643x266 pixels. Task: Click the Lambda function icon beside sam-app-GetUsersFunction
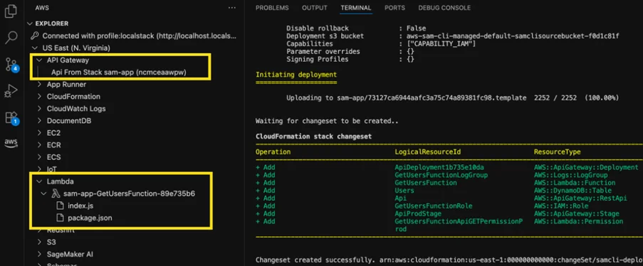coord(56,193)
